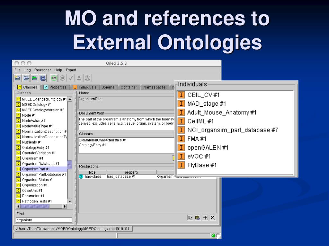
Task: Click the Documentation text area
Action: click(x=126, y=123)
